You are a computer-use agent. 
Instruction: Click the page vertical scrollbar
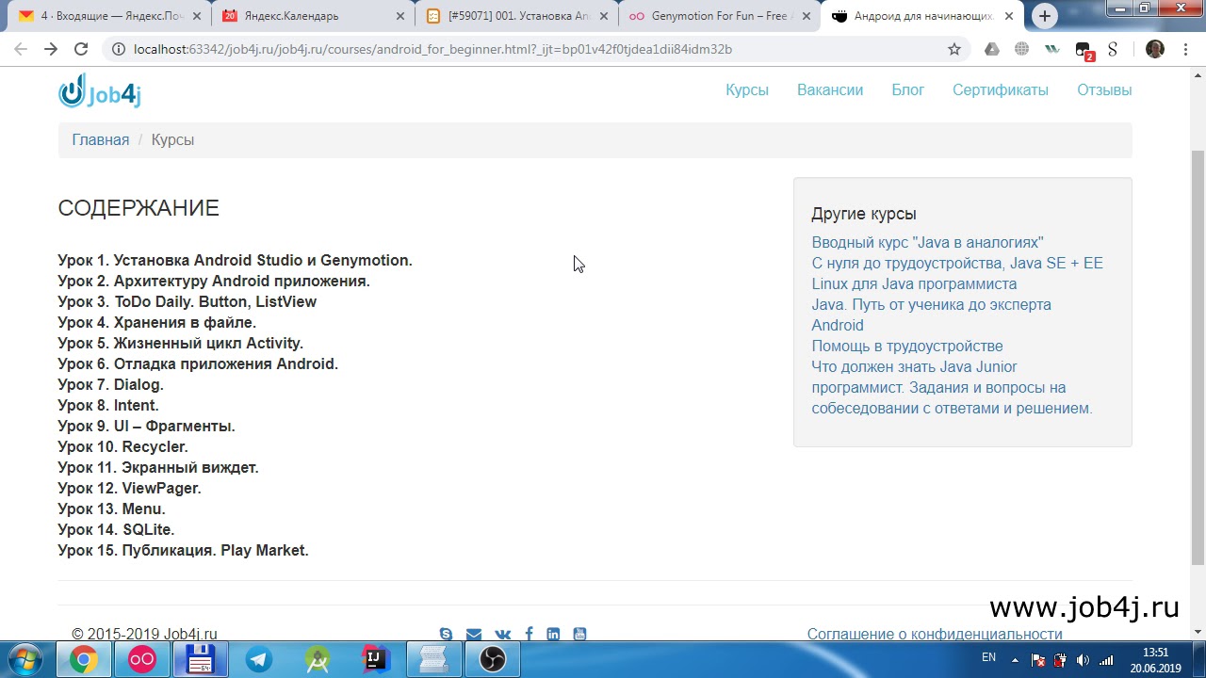tap(1198, 358)
